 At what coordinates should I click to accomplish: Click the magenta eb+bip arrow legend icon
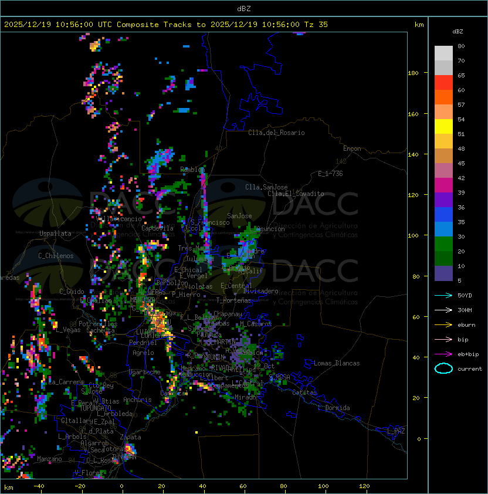tap(443, 354)
